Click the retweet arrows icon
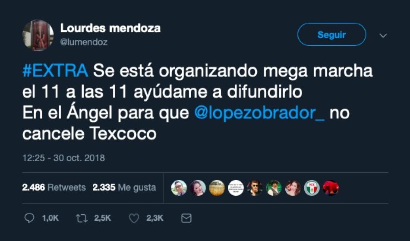Screen dimensions: 410x241 click(x=82, y=218)
